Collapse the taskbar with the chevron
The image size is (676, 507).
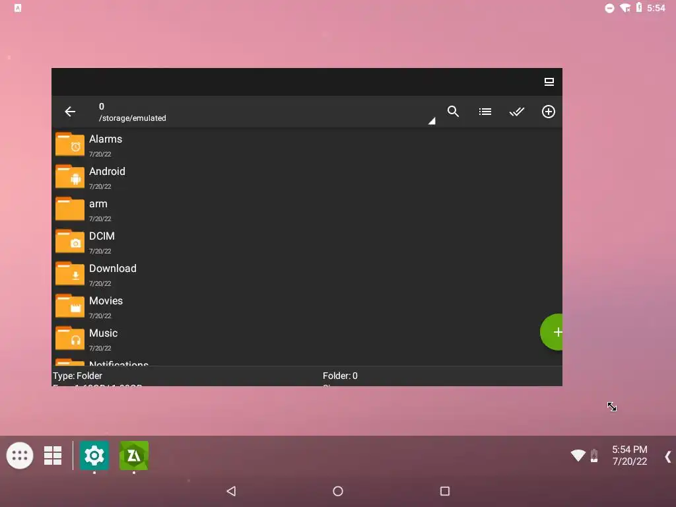[x=667, y=457]
